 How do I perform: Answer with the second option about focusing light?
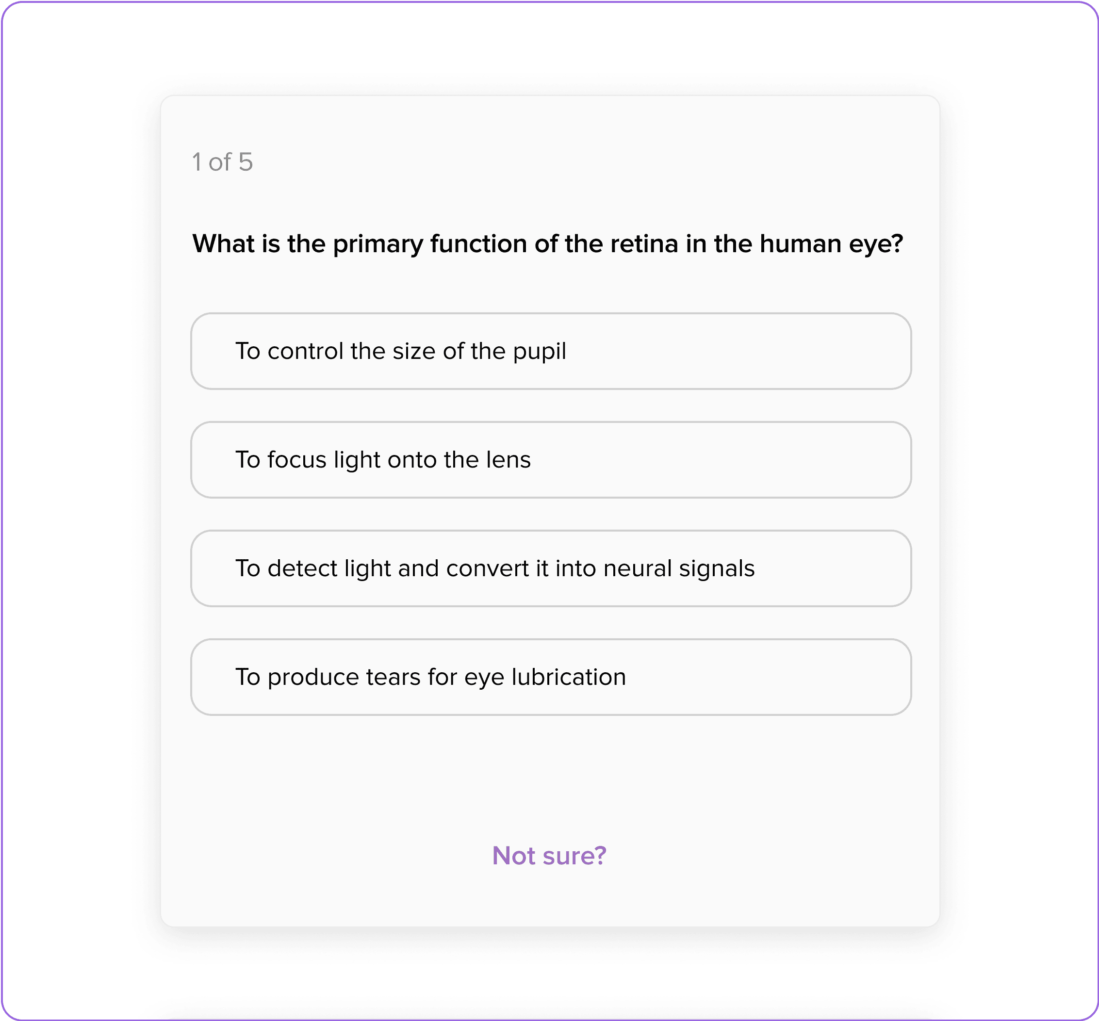[x=549, y=460]
